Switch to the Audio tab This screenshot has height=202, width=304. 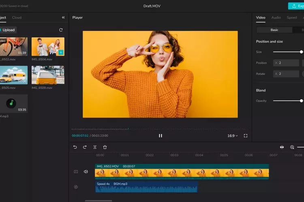(276, 17)
